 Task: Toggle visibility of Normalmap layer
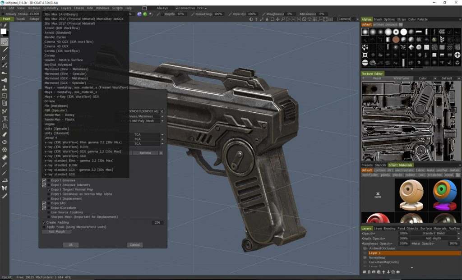(365, 257)
